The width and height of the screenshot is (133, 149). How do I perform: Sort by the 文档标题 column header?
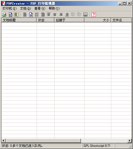(x=19, y=20)
